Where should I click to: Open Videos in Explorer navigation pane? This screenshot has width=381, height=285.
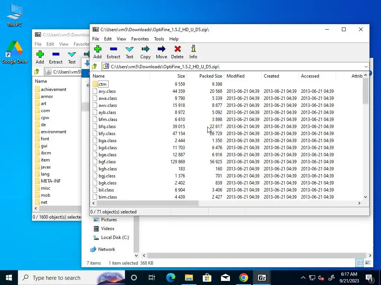tap(108, 229)
